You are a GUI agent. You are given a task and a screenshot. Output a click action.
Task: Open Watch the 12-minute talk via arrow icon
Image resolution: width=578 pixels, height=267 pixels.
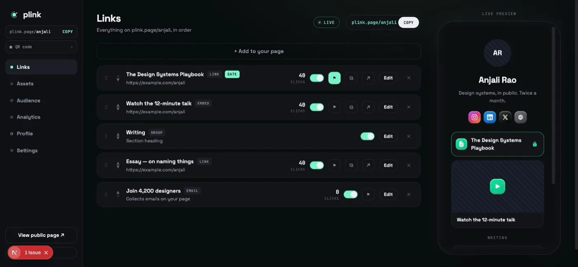point(368,107)
